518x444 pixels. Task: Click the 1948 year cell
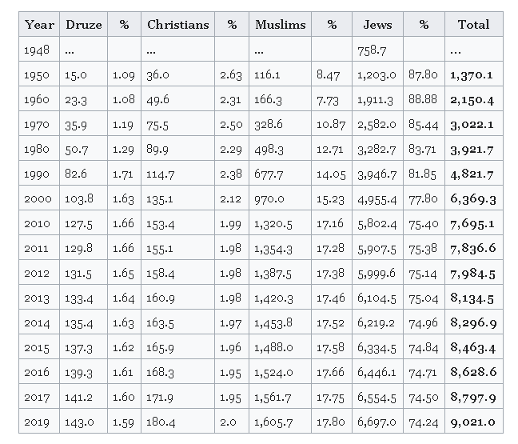(x=37, y=50)
